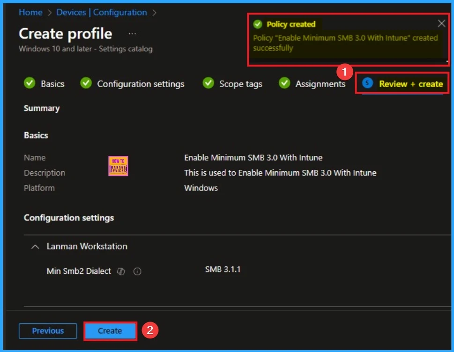Viewport: 454px width, 352px height.
Task: Open the ellipsis menu beside Create profile
Action: point(132,34)
